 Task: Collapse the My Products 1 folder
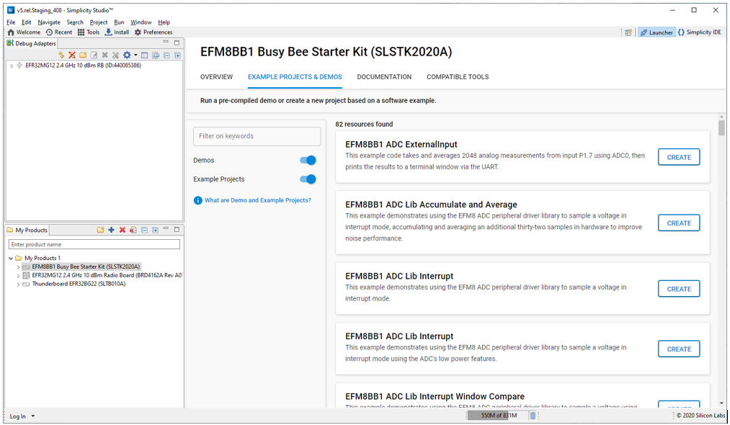(x=11, y=258)
